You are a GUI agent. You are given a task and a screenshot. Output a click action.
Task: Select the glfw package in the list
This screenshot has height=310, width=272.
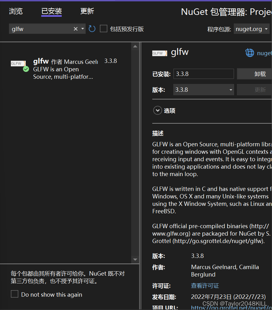coord(65,69)
